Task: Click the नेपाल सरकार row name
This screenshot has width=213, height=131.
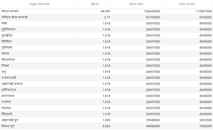Action: click(x=10, y=11)
